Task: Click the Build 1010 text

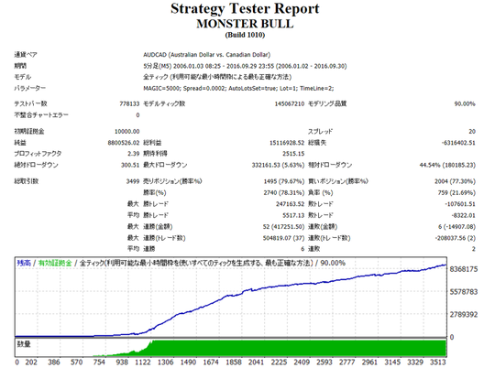Action: click(245, 35)
